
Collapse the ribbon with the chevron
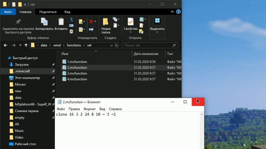click(x=172, y=12)
